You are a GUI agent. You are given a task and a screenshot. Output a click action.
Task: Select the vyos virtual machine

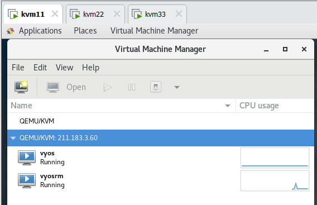[x=161, y=158]
